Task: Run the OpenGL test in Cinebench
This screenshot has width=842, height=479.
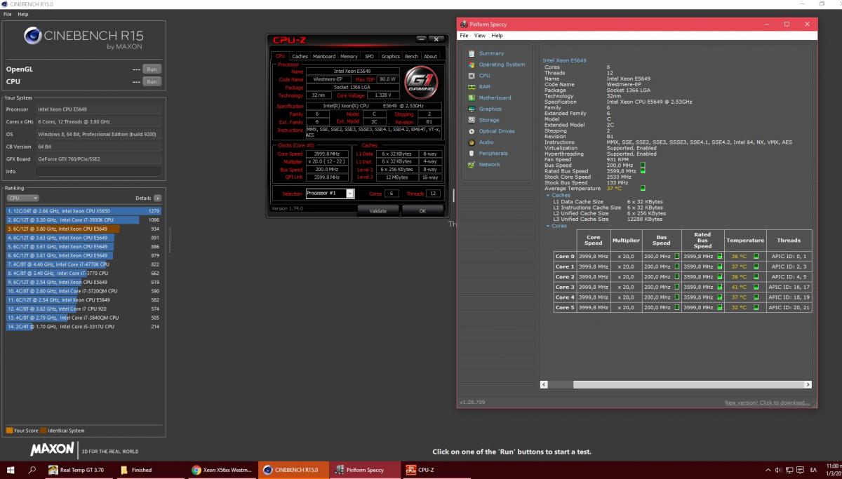Action: coord(152,69)
